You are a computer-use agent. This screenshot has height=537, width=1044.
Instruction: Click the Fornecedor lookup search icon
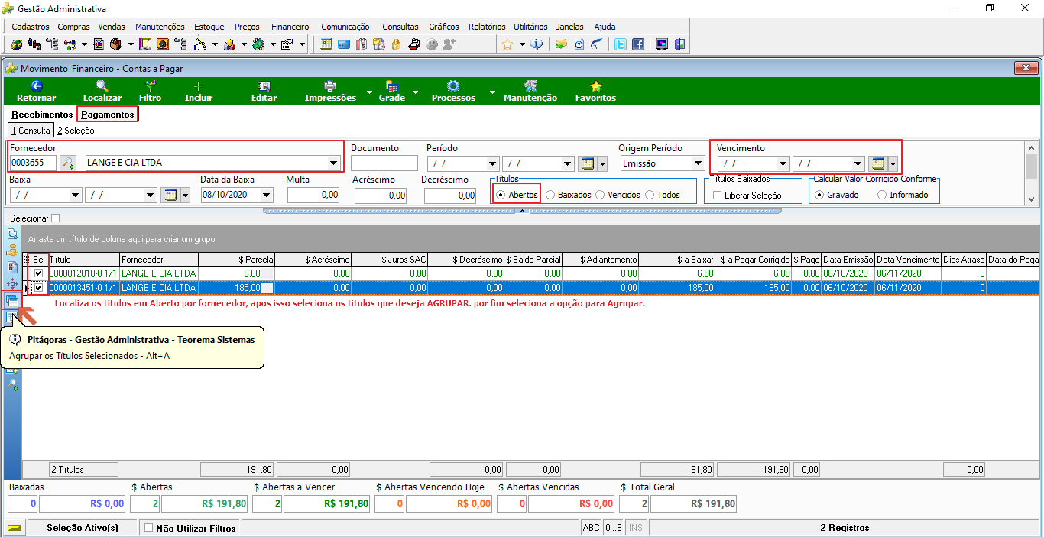coord(68,163)
